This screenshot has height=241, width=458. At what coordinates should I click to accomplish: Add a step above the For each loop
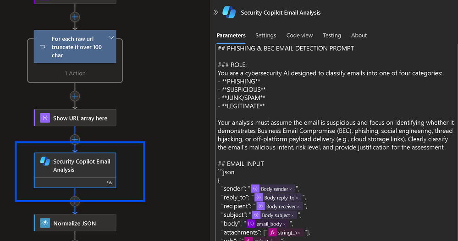click(x=75, y=17)
